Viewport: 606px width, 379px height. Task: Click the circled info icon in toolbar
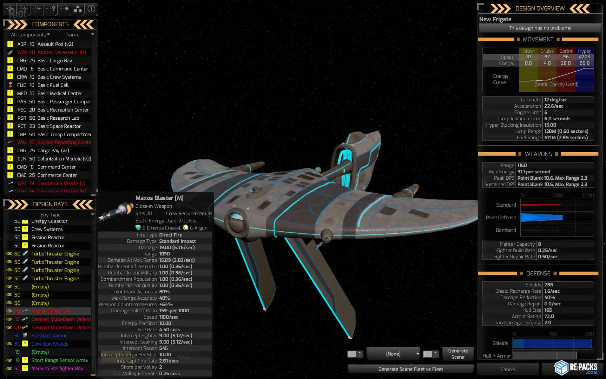pos(91,9)
